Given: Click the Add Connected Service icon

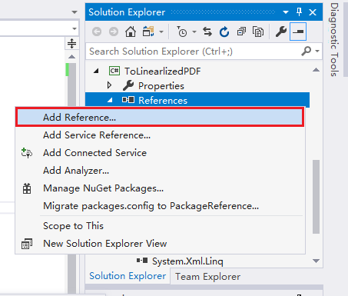Looking at the screenshot, I should tap(27, 153).
